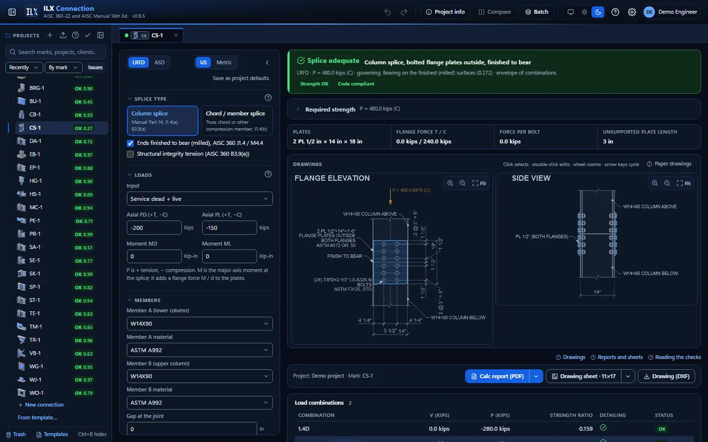The image size is (708, 442).
Task: Fit the Flange Elevation drawing to view
Action: pyautogui.click(x=479, y=183)
